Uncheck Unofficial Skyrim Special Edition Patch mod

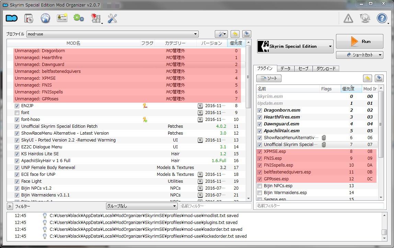tap(17, 126)
